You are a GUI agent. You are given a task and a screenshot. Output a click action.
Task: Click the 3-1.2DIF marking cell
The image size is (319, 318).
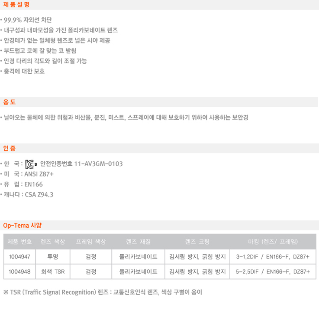[x=273, y=256]
